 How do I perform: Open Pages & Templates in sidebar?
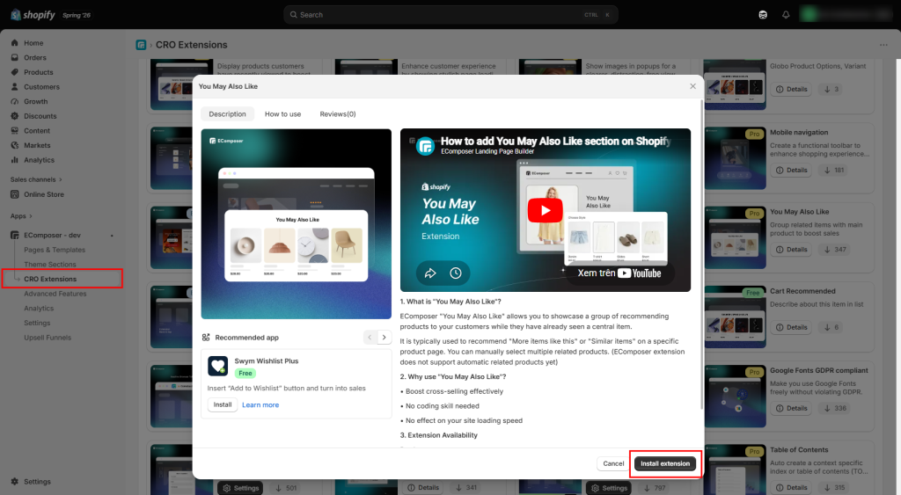[x=55, y=251]
